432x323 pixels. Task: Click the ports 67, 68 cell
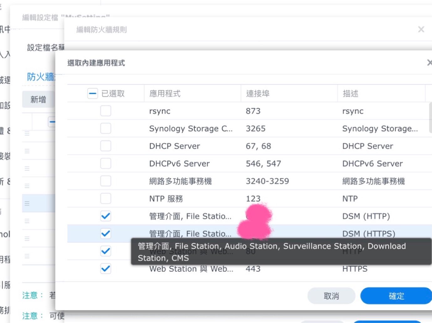click(x=259, y=146)
